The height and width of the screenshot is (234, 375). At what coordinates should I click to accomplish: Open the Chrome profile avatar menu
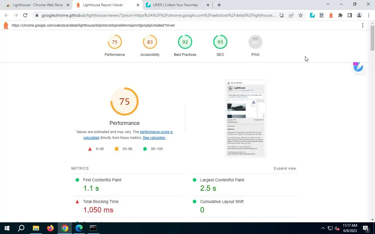(359, 15)
